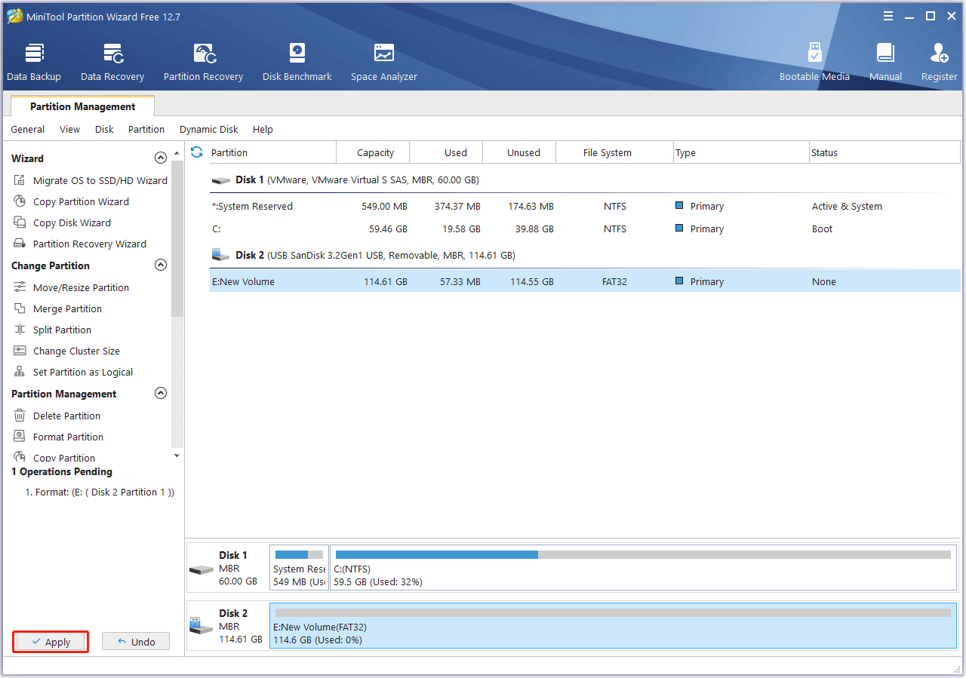The height and width of the screenshot is (678, 966).
Task: Collapse the Change Partition section
Action: point(160,265)
